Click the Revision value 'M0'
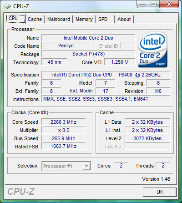This screenshot has height=203, width=182. 158,91
